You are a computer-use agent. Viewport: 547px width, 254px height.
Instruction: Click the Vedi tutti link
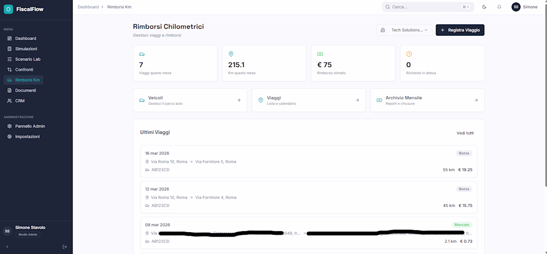(x=465, y=133)
